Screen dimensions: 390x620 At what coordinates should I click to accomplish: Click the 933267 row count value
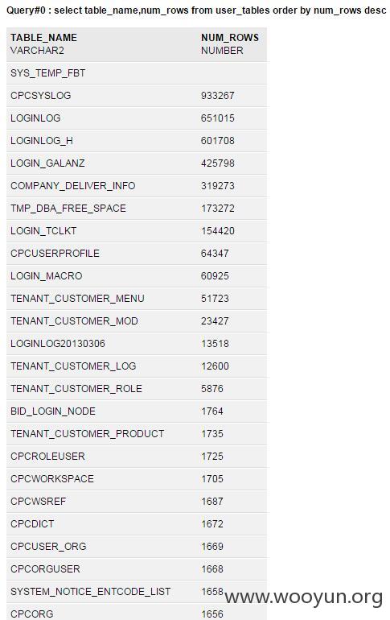pyautogui.click(x=217, y=95)
